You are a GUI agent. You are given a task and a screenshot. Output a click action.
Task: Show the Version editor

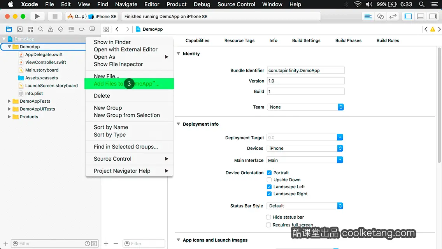(x=393, y=16)
